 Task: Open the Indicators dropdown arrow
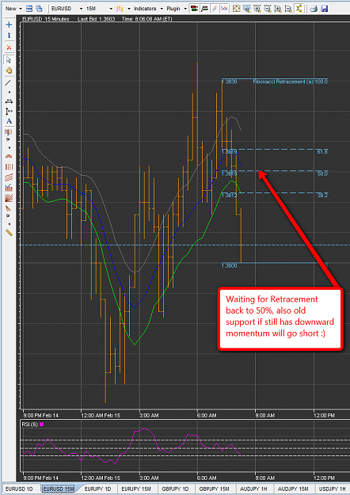coord(162,9)
